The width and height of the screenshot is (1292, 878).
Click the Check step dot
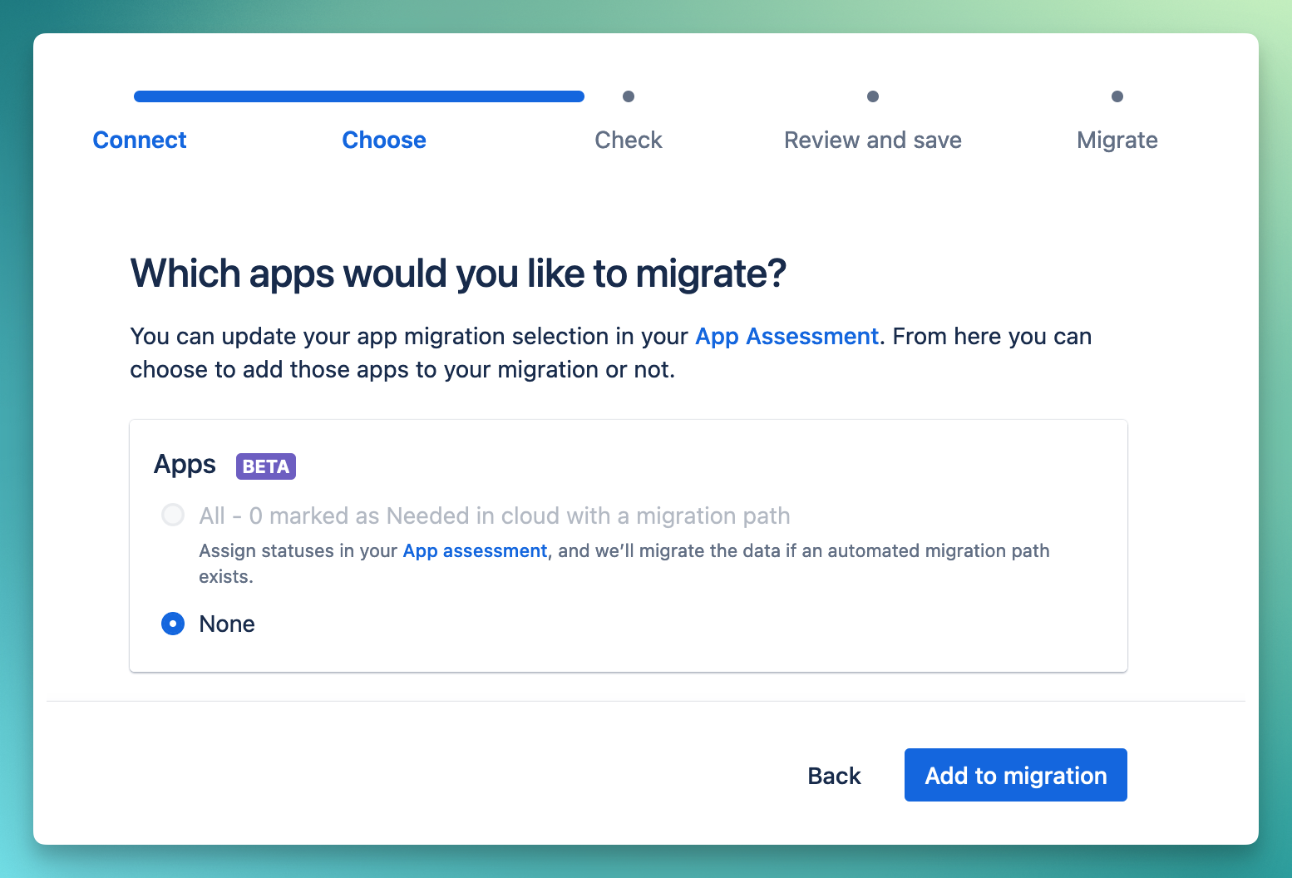629,96
